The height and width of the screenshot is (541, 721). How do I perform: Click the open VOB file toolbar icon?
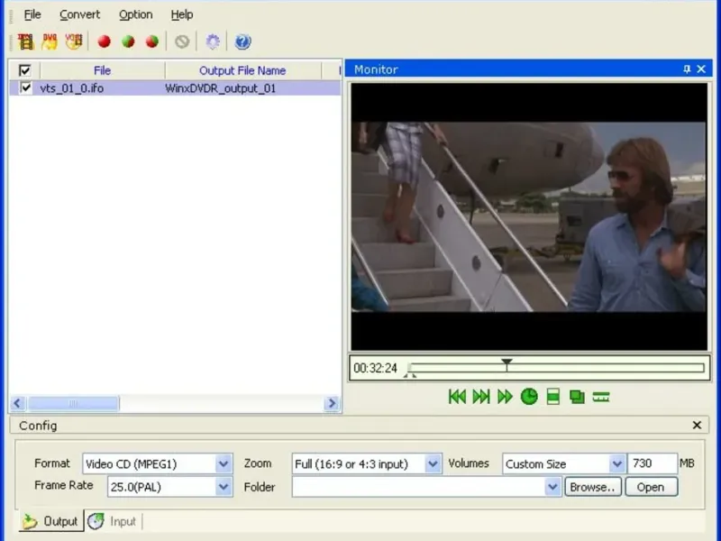coord(74,41)
